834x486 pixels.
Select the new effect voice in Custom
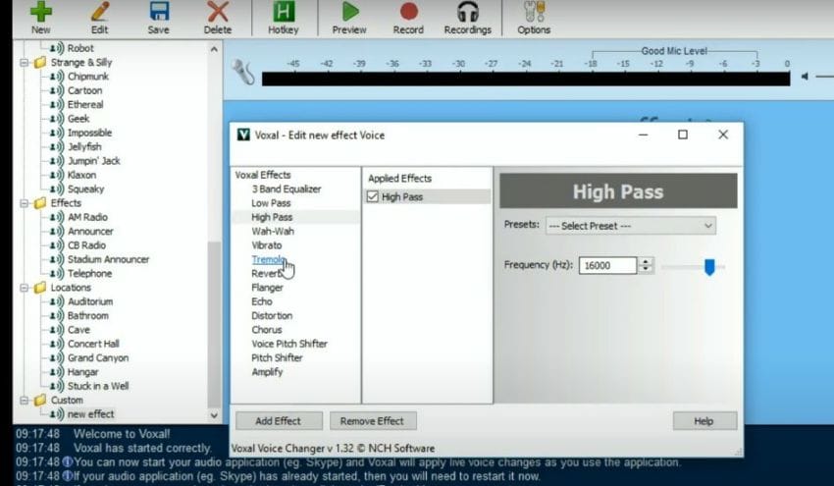[x=90, y=414]
